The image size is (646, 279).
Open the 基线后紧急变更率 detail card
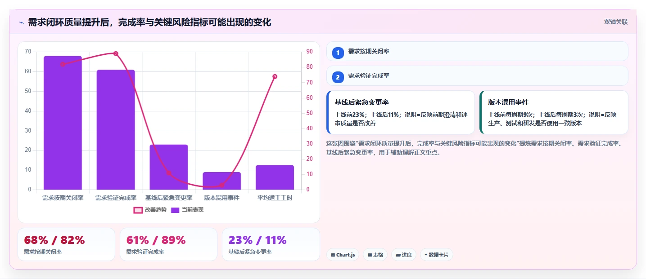[401, 112]
